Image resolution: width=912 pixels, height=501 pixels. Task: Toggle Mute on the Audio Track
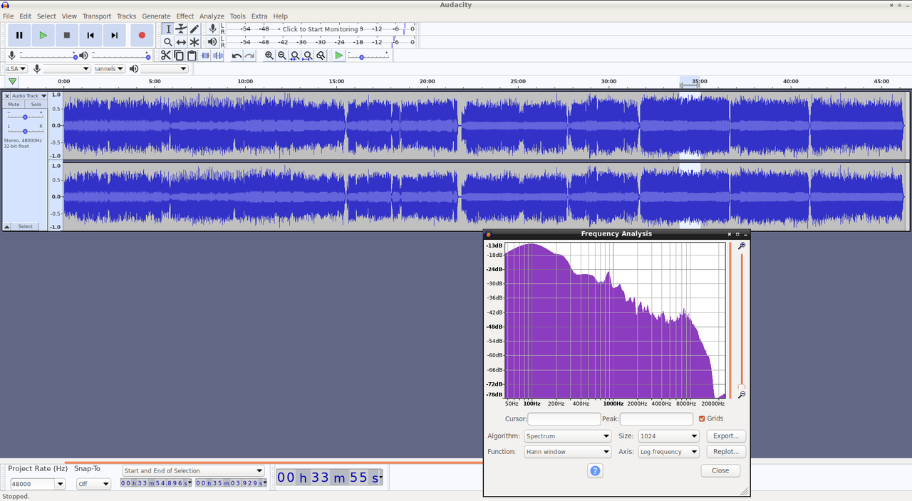pyautogui.click(x=14, y=105)
